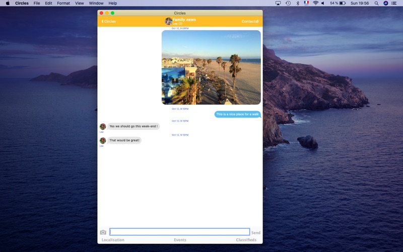Click the Wi-Fi status icon

[x=316, y=3]
